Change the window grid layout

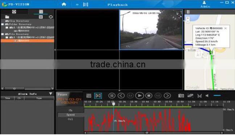tap(112, 96)
